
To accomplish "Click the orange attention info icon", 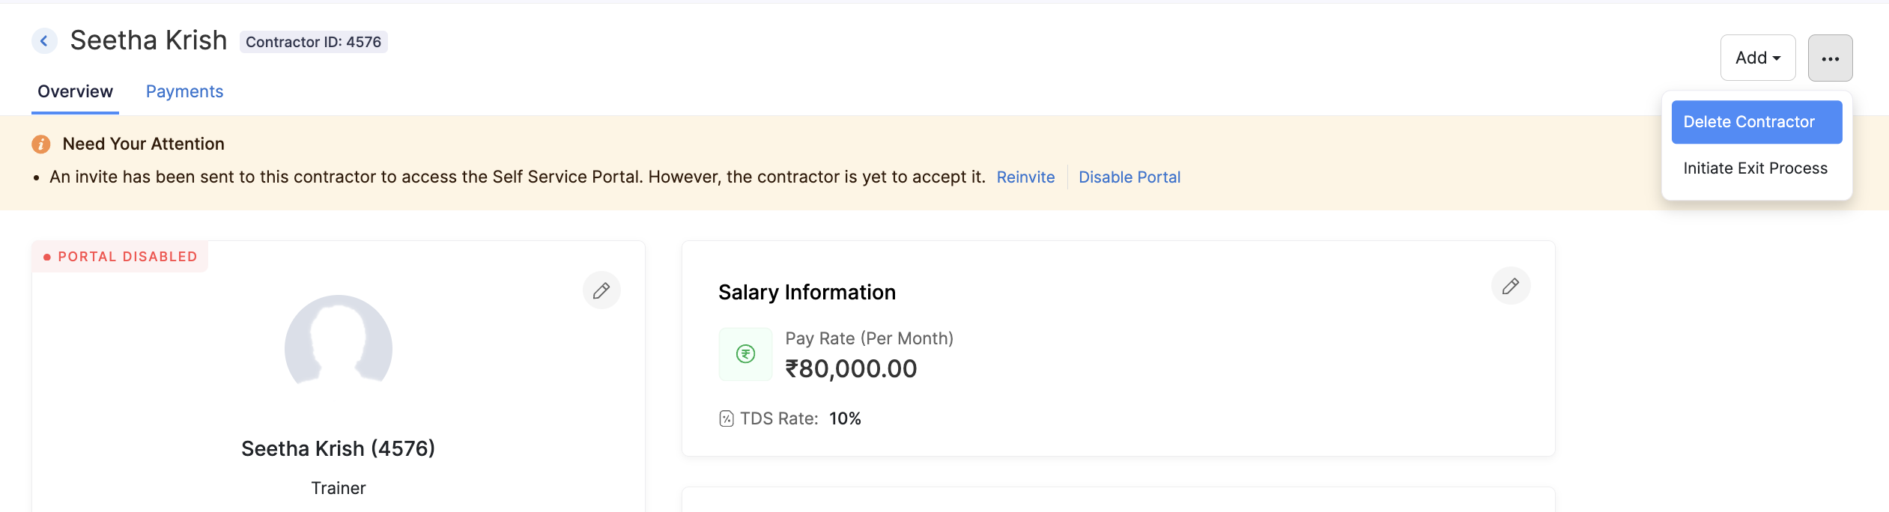I will (x=41, y=144).
